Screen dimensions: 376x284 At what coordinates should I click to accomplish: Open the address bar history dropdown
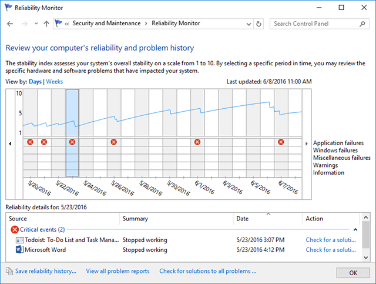249,24
